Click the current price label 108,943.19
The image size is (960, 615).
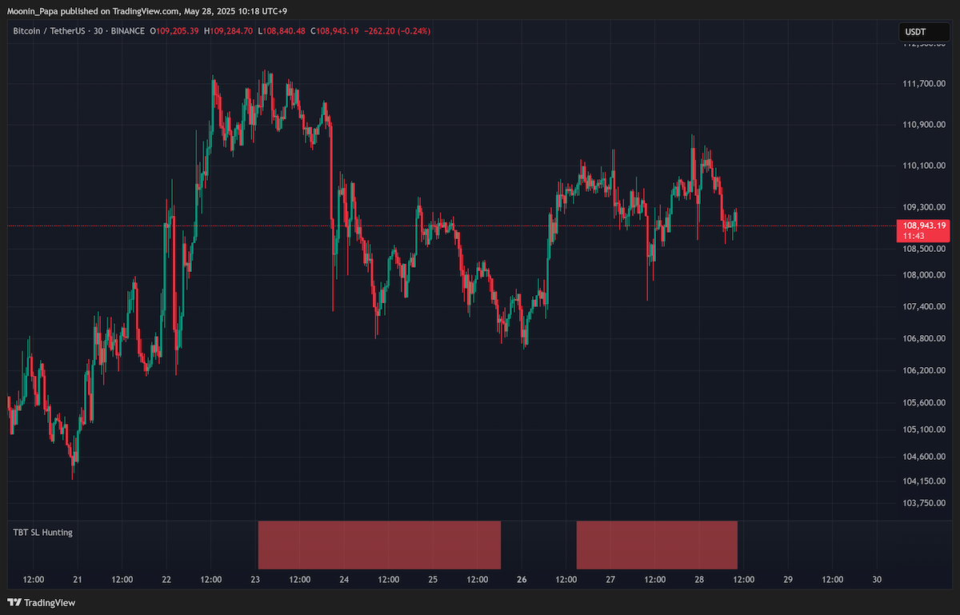click(x=926, y=226)
